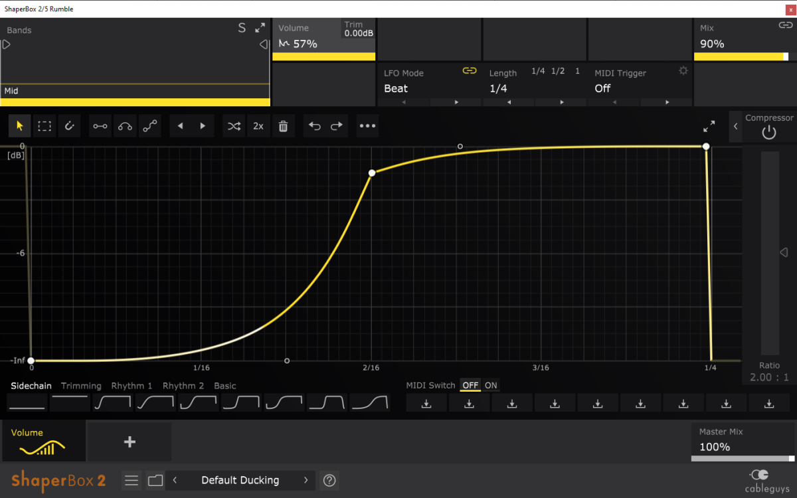The width and height of the screenshot is (797, 498).
Task: Load the previous preset with left chevron
Action: coord(175,480)
